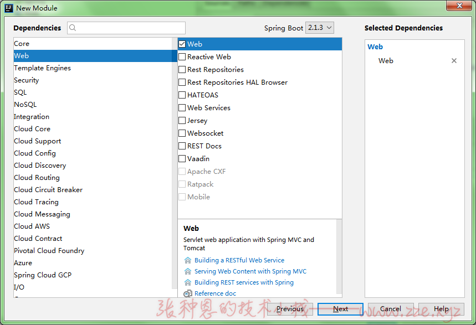476x325 pixels.
Task: Check the Vaadin dependency
Action: click(182, 159)
